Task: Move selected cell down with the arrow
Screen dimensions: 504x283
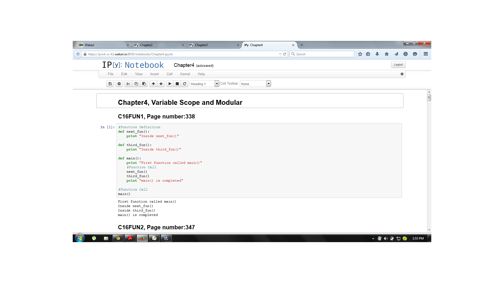Action: coord(161,84)
